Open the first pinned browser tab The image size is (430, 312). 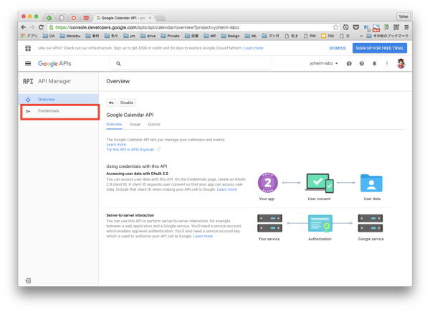pyautogui.click(x=49, y=18)
